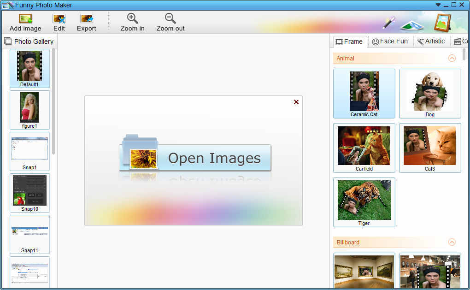Open the title bar dropdown arrow menu

tap(438, 5)
